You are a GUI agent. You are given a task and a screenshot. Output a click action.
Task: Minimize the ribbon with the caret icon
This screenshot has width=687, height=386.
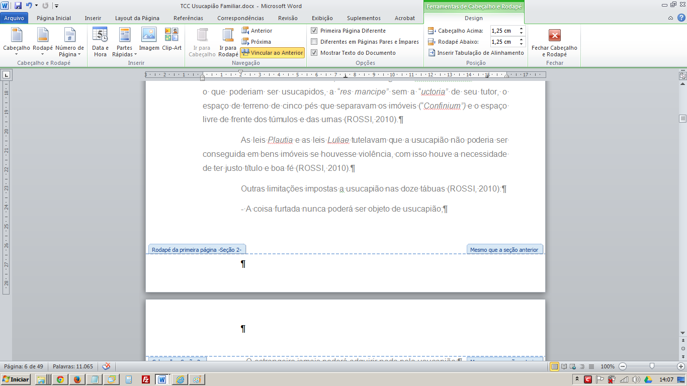point(670,18)
